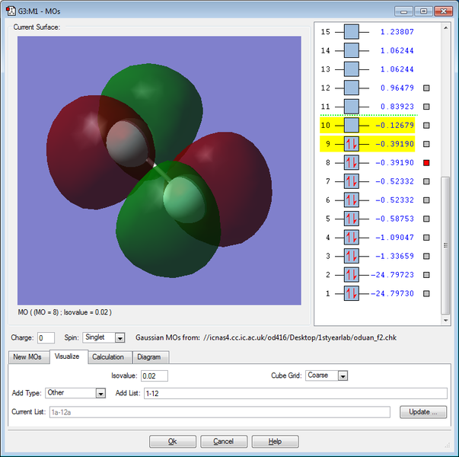Click the orbital list vertical scrollbar
Image resolution: width=459 pixels, height=457 pixels.
[x=446, y=244]
